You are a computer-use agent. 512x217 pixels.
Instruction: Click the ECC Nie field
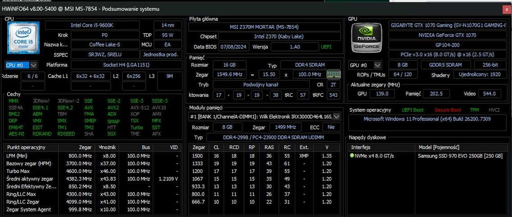pos(331,127)
